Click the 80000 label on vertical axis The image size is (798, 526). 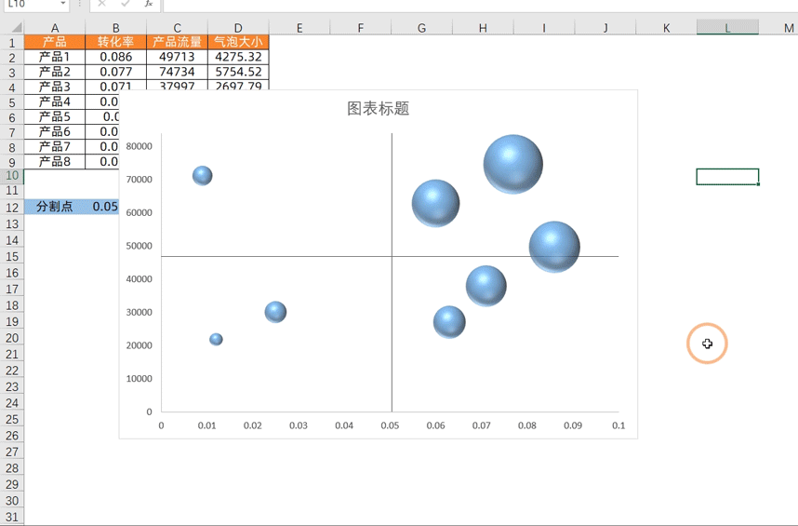coord(140,146)
